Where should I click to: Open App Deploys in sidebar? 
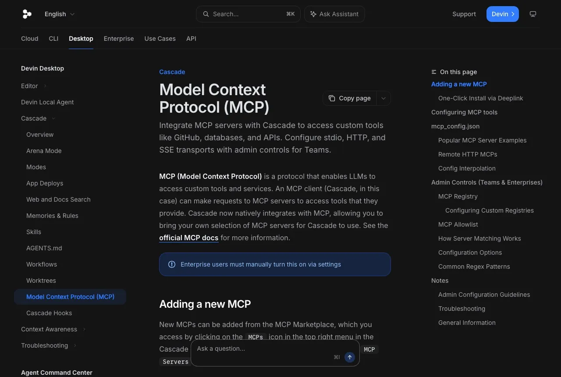coord(45,183)
